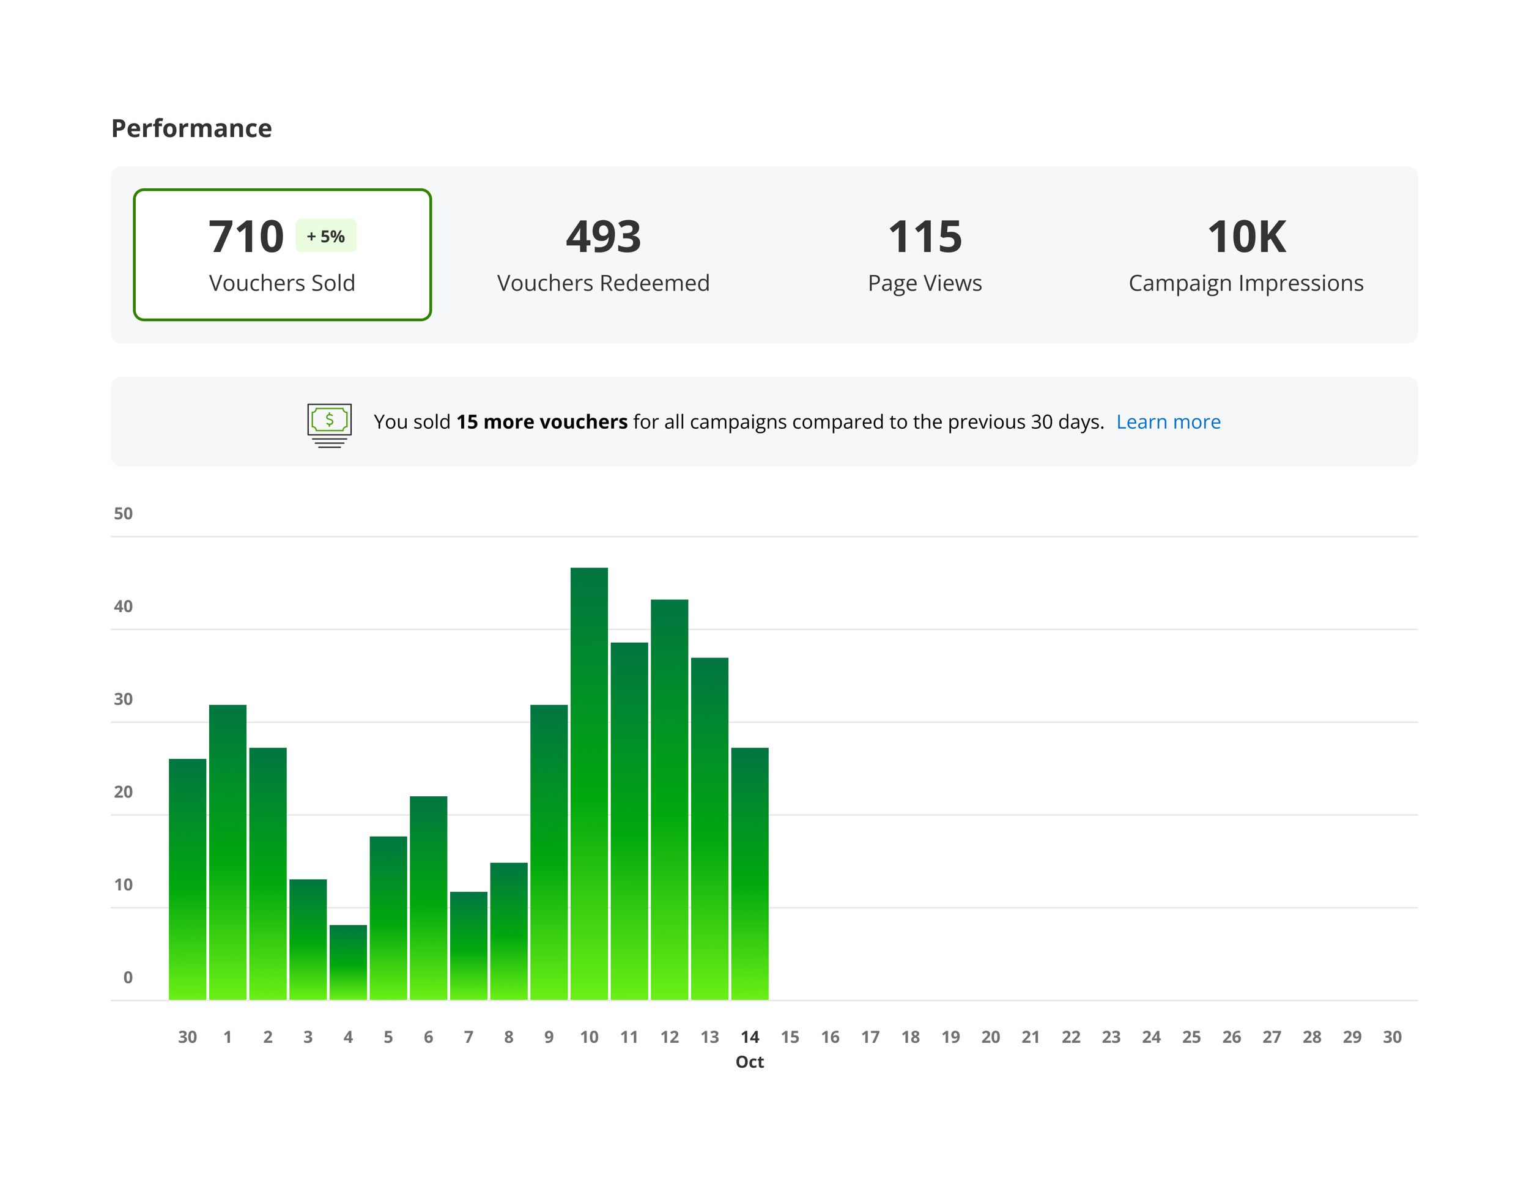Click the bar for day 6
Viewport: 1529px width, 1184px height.
click(x=429, y=898)
